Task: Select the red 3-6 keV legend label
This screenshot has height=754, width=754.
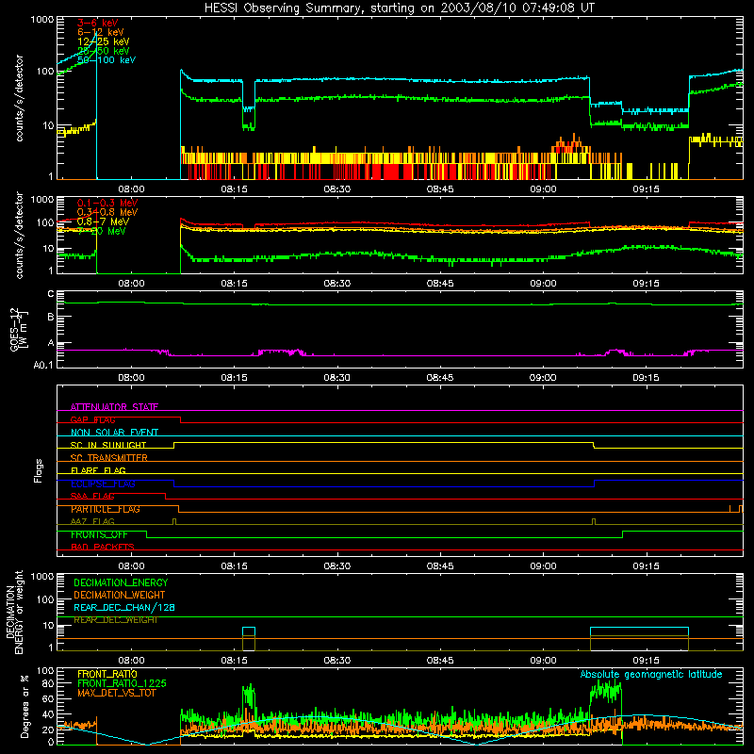Action: pos(98,23)
